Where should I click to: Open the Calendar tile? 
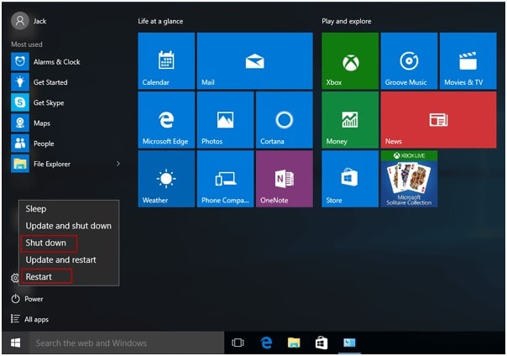click(166, 60)
